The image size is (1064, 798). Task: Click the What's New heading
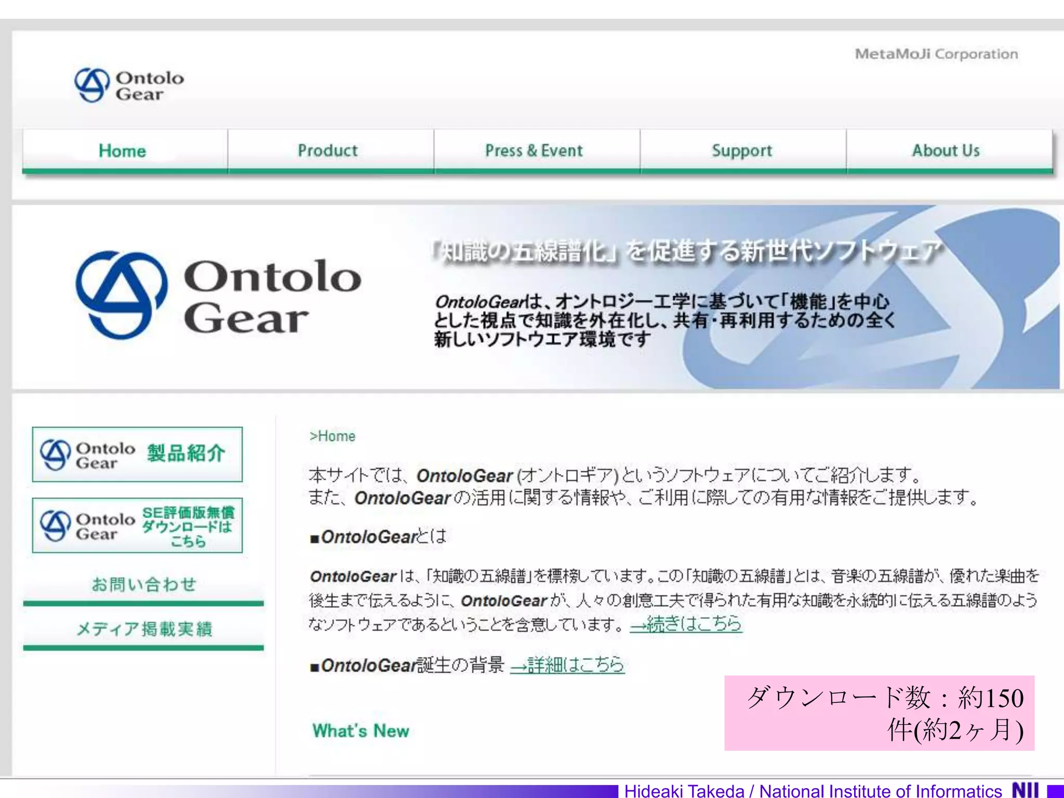(361, 731)
